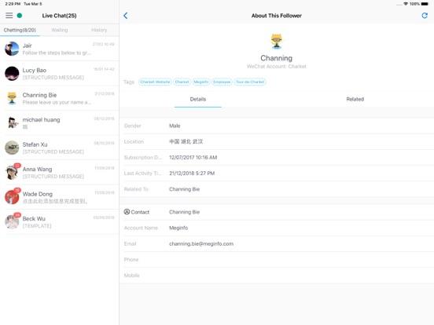Tap the Contact person icon
Image resolution: width=434 pixels, height=325 pixels.
pyautogui.click(x=127, y=212)
